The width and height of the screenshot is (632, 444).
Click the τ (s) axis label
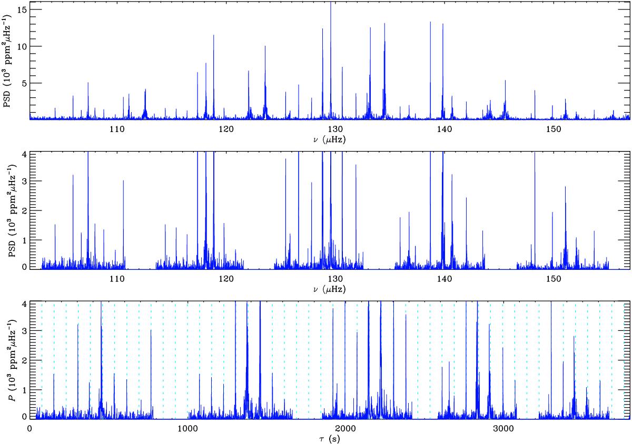[330, 439]
